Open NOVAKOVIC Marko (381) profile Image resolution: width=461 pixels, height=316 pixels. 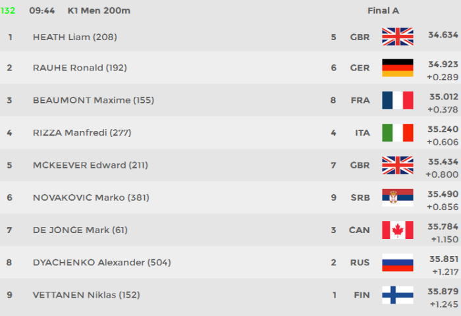coord(91,197)
